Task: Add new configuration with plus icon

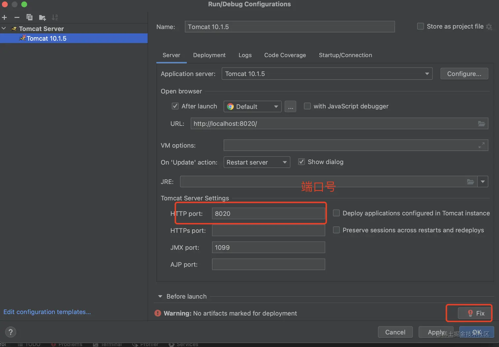Action: coord(4,17)
